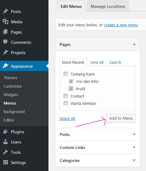The height and width of the screenshot is (171, 146).
Task: Open Widgets under Appearance submenu
Action: click(x=11, y=95)
